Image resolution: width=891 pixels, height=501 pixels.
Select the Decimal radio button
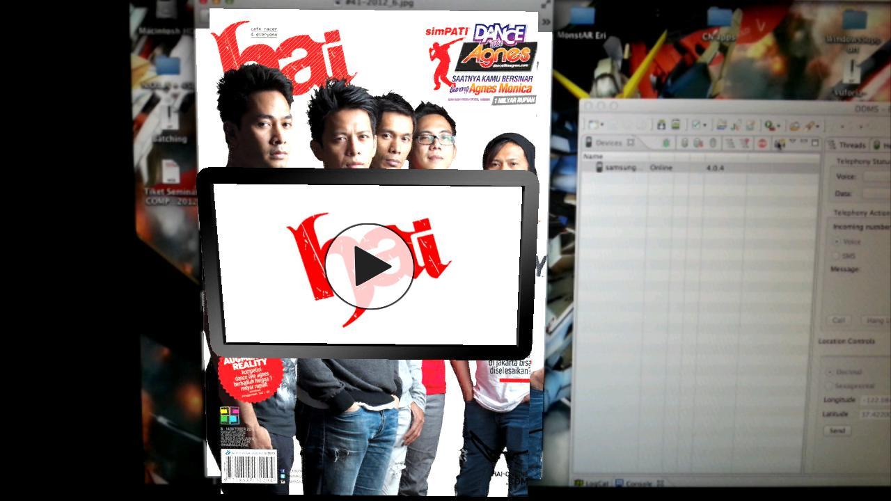829,372
